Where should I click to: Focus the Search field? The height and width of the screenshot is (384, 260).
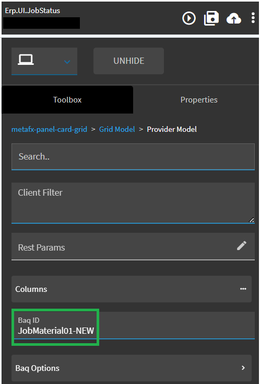tap(133, 157)
